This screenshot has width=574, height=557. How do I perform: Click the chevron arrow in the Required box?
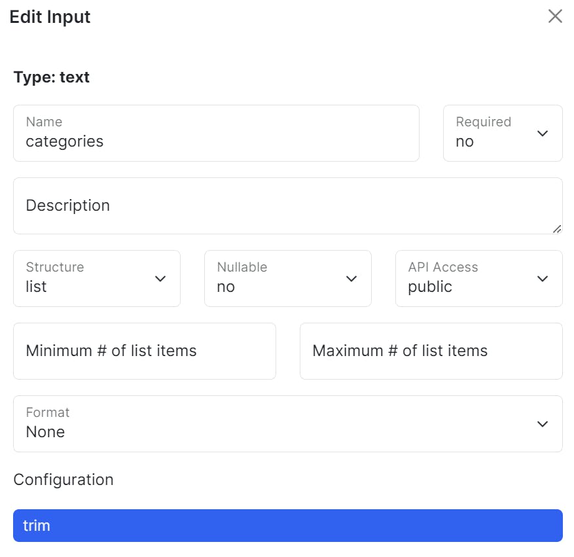click(542, 134)
